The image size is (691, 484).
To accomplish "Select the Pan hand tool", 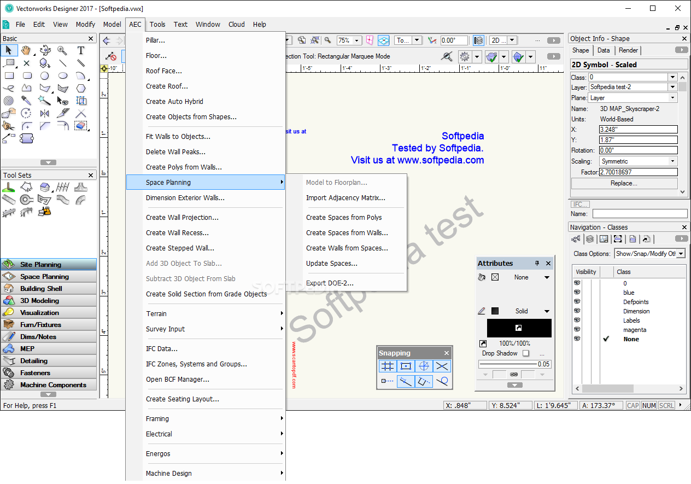I will (x=26, y=50).
